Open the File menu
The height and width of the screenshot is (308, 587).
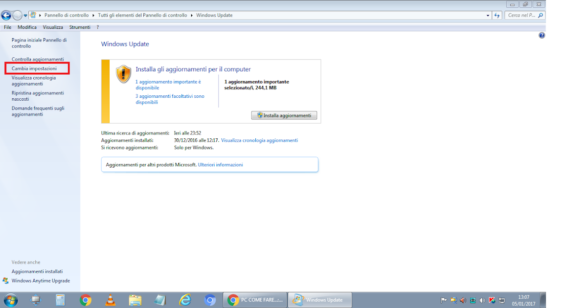[8, 27]
